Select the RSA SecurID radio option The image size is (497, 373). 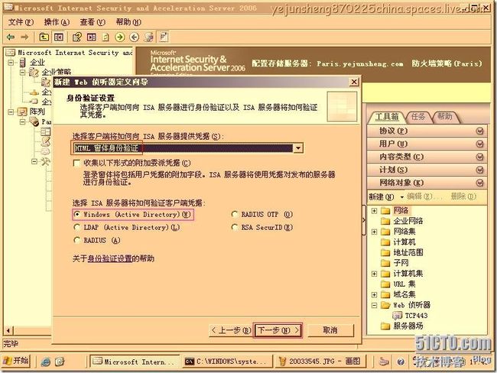235,227
